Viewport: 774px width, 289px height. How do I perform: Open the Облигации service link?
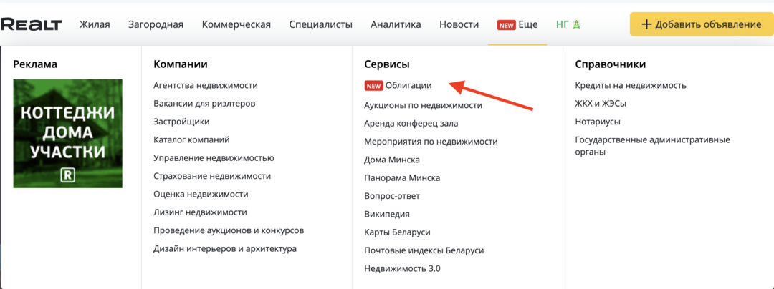point(408,85)
